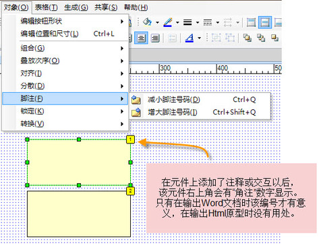The height and width of the screenshot is (244, 323).
Task: Click the line color pen icon
Action: [168, 22]
